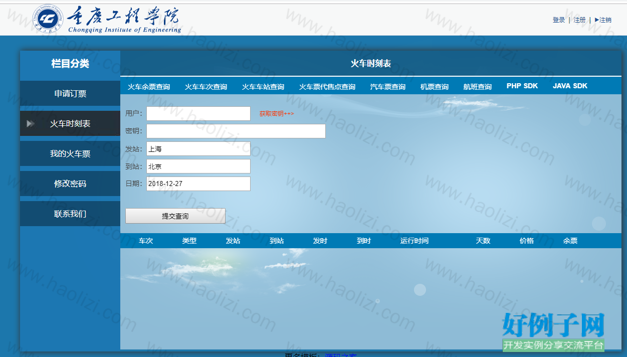Screen dimensions: 627x357
Task: Click the double-arrow icon beside 火车时刻表
Action: pos(31,123)
